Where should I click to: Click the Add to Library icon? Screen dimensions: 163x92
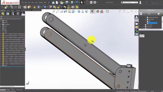(x=159, y=14)
